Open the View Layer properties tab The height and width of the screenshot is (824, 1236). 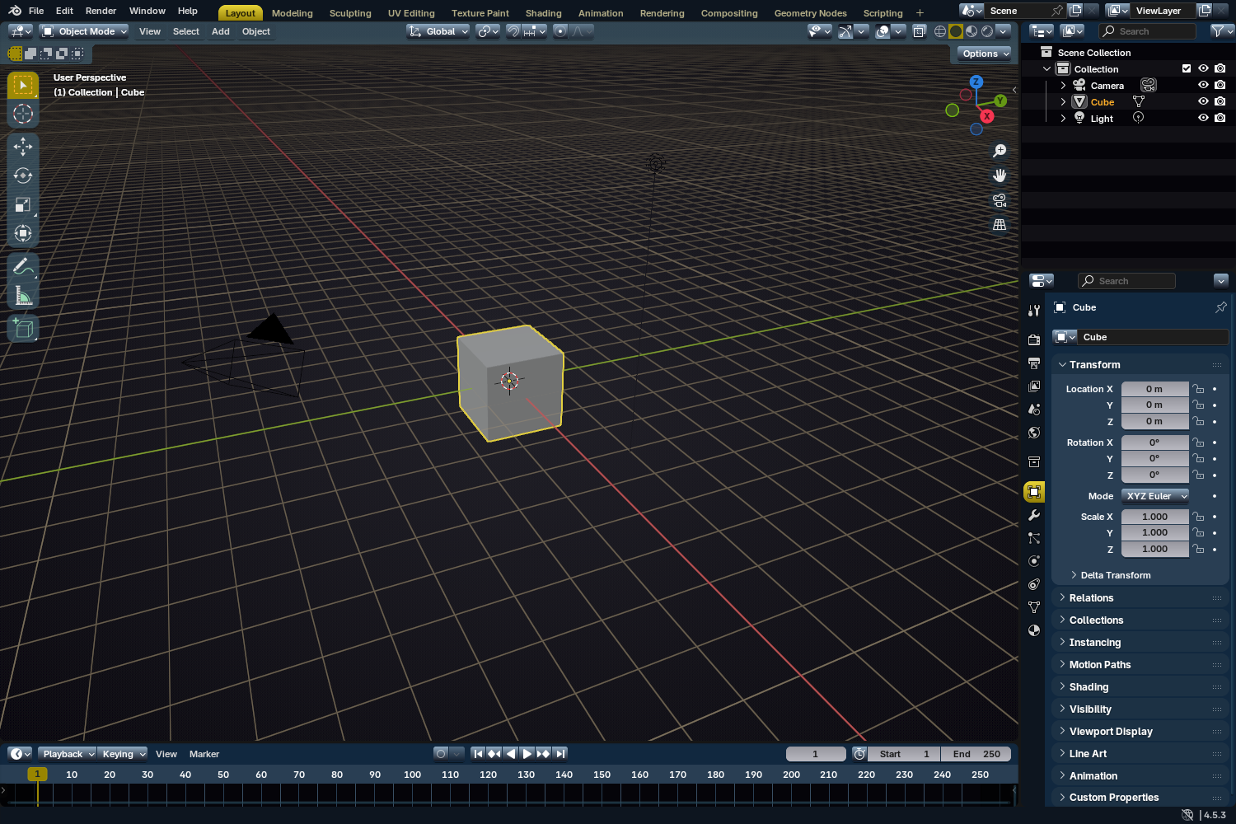1034,386
